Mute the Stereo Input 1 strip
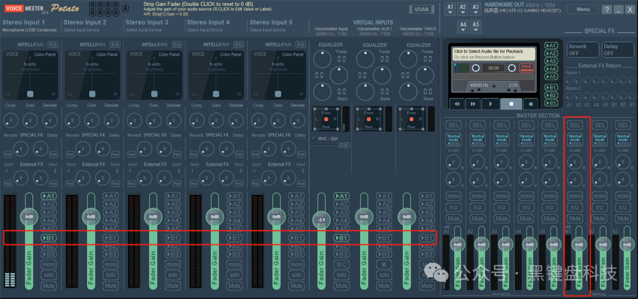Viewport: 638px width, 299px height. (x=49, y=285)
